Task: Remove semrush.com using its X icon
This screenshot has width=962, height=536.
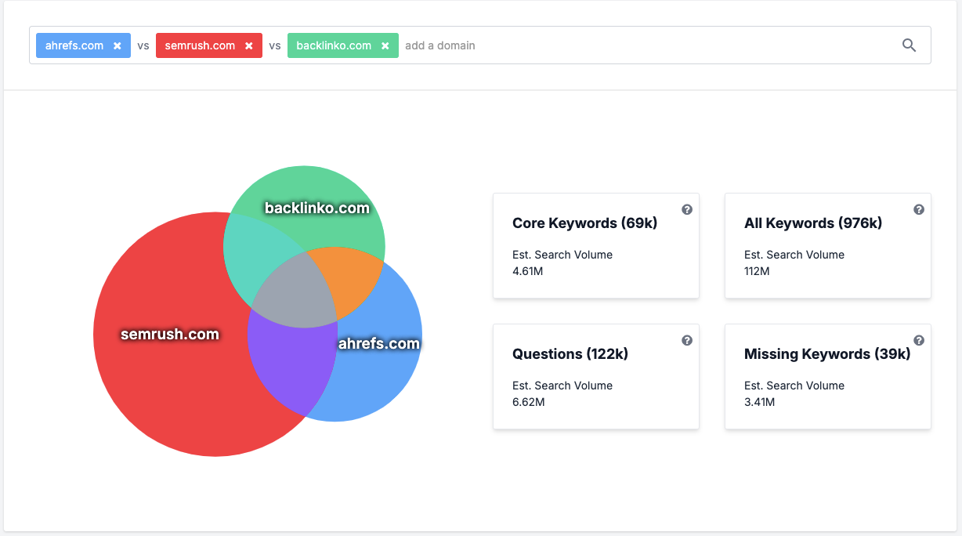Action: [249, 45]
